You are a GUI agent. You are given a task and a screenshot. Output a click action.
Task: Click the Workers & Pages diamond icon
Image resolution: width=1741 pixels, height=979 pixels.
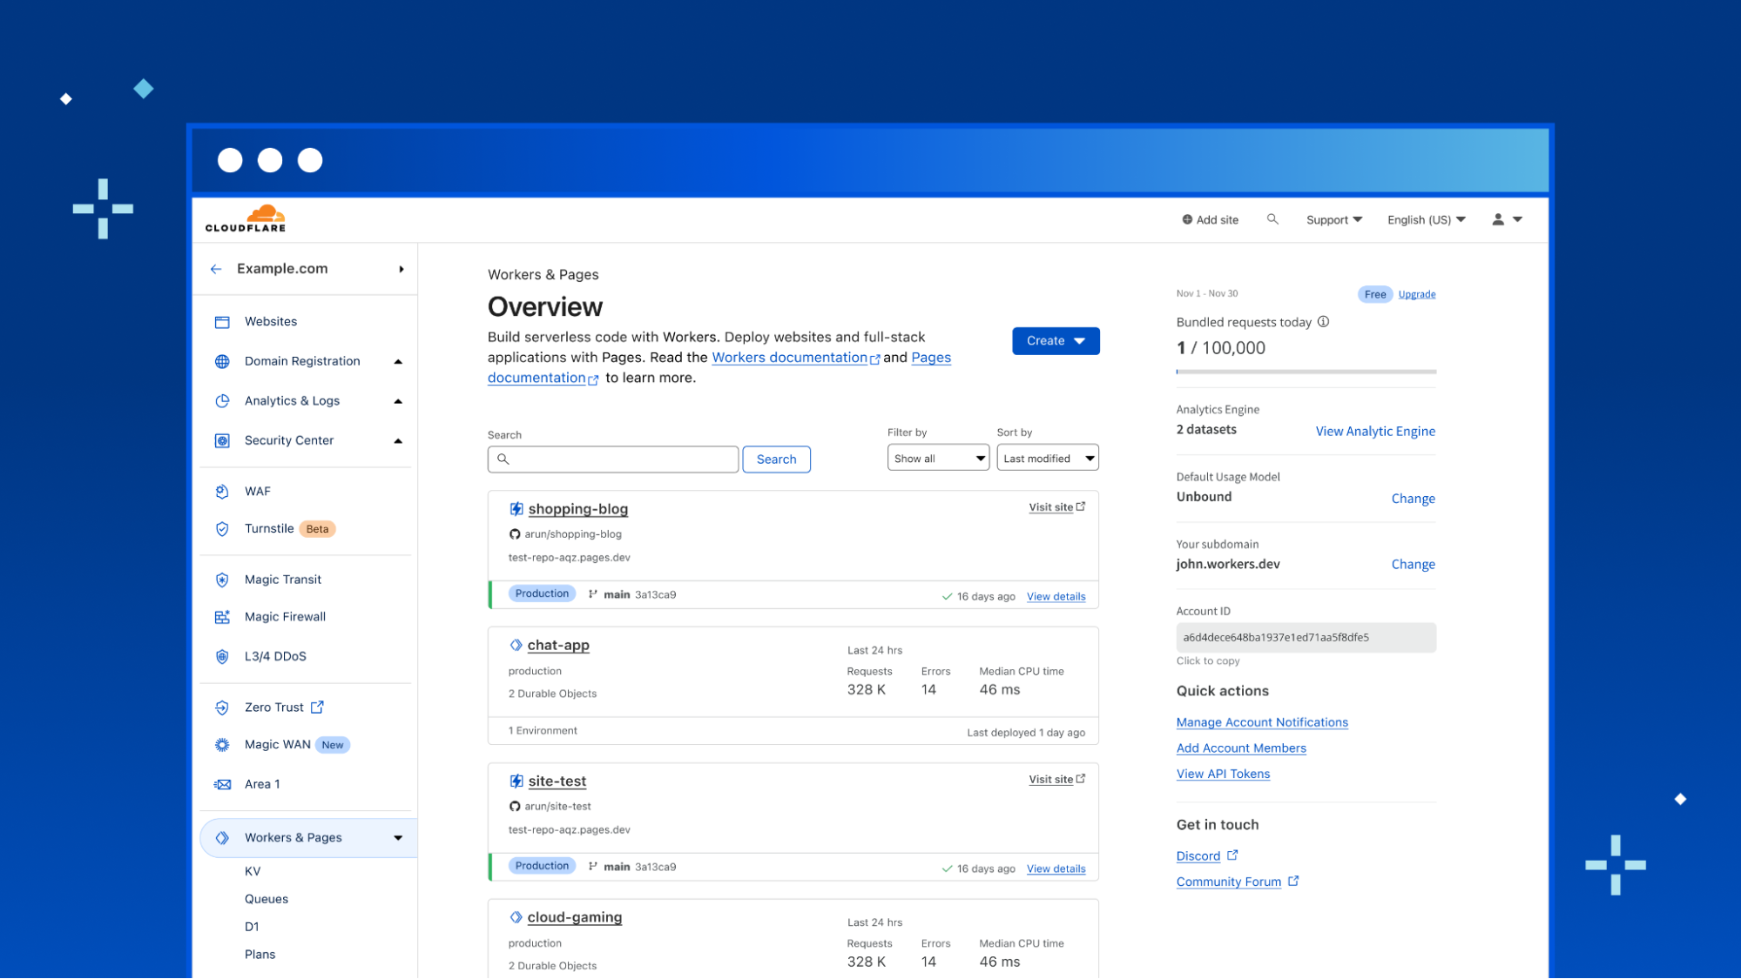tap(222, 838)
